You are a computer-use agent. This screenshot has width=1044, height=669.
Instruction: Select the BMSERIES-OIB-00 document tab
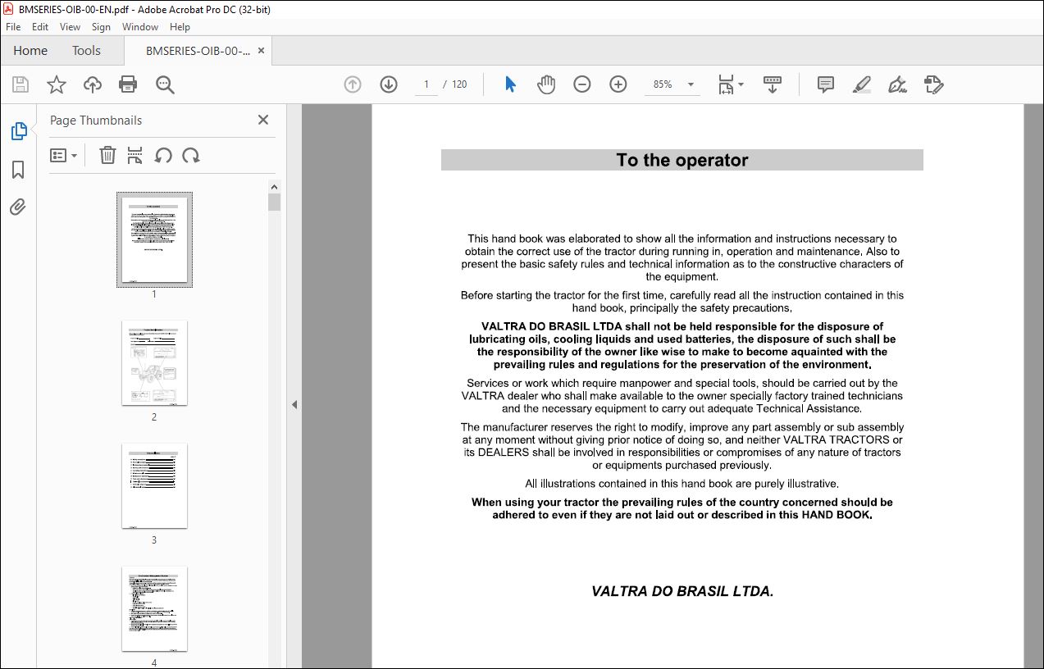pos(198,51)
